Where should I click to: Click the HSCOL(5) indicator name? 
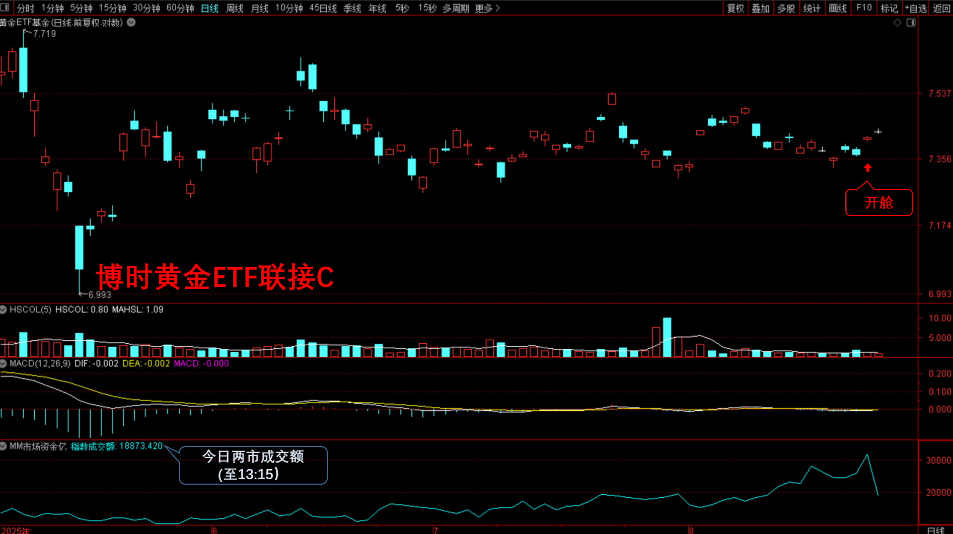(x=30, y=310)
